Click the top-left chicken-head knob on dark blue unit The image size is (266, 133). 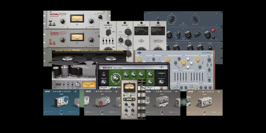click(172, 19)
